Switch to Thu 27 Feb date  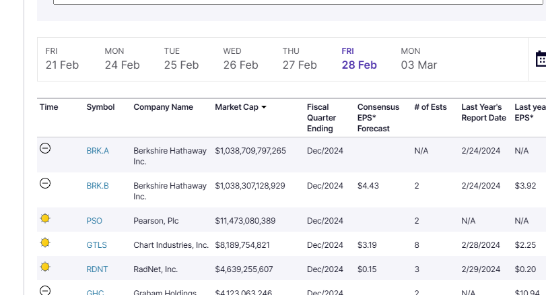point(300,59)
